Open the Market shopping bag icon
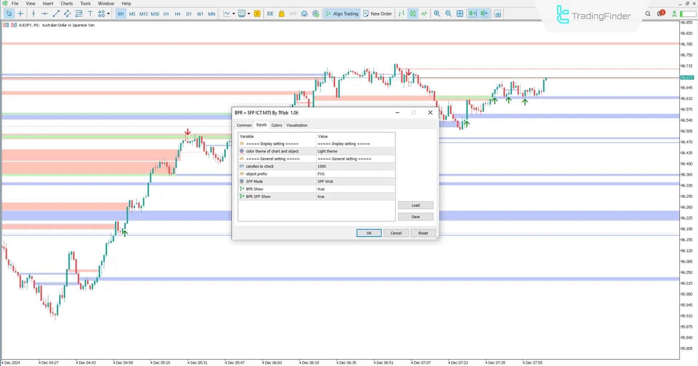698x366 pixels. [281, 14]
